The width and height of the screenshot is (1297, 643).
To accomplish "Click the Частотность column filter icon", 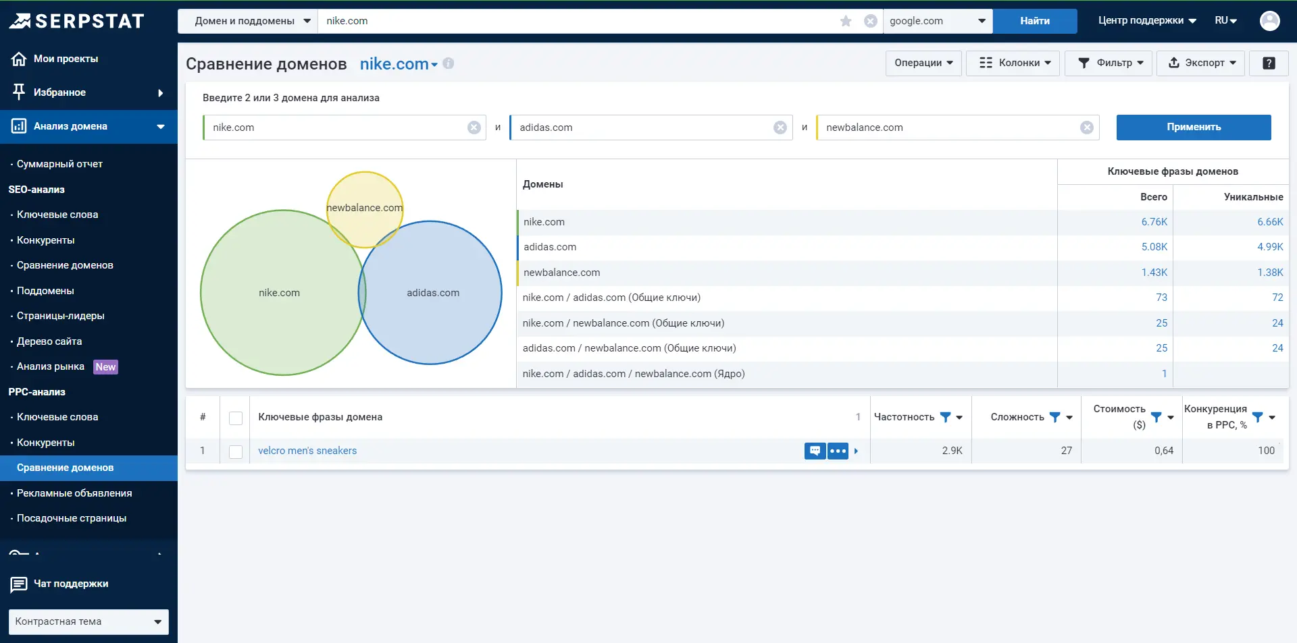I will coord(946,417).
